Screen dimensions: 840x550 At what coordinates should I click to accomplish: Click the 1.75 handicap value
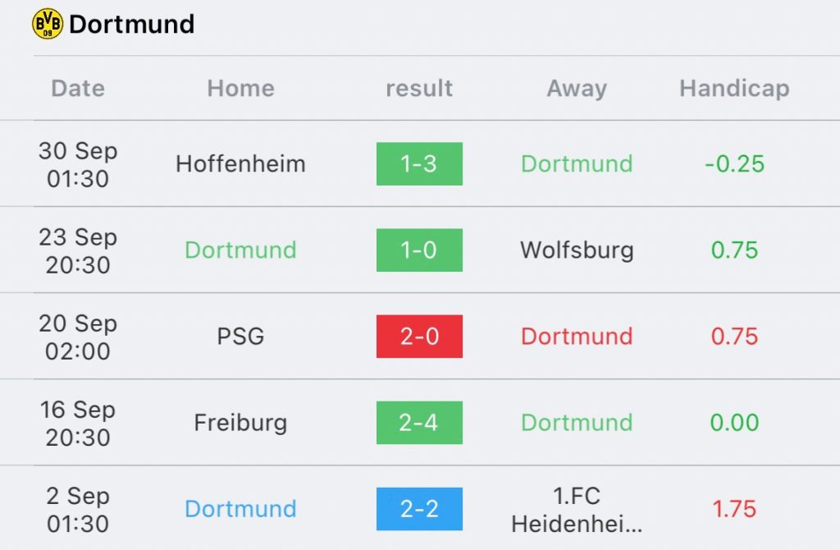click(734, 509)
